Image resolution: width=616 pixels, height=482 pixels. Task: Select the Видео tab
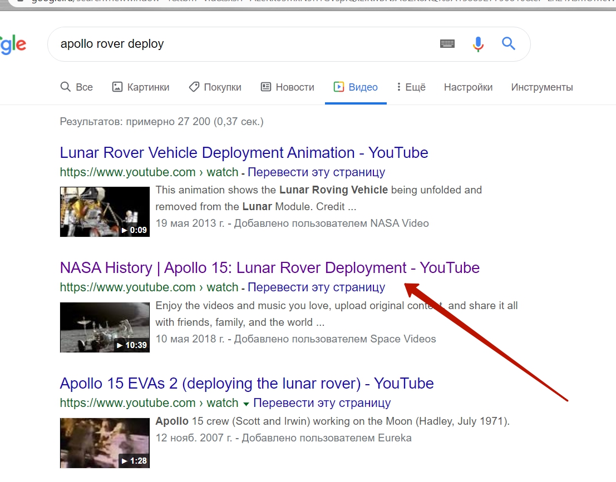[356, 87]
